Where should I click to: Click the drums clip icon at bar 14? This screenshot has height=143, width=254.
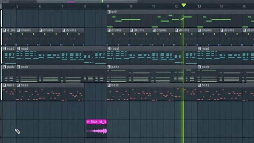(222, 30)
